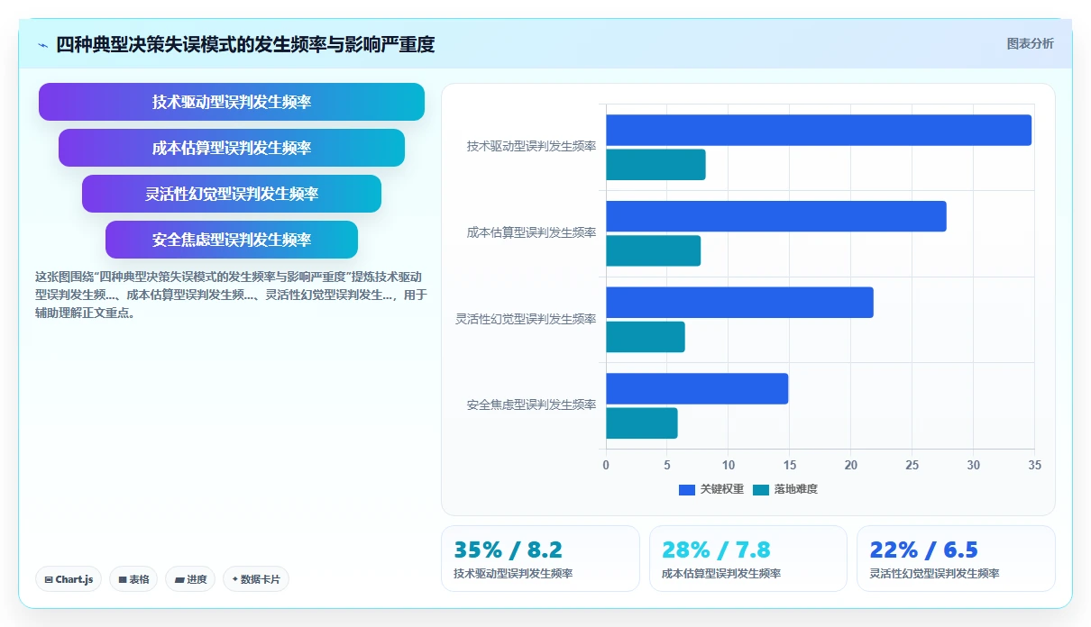The width and height of the screenshot is (1091, 627).
Task: Click the 进度 tag chip
Action: tap(190, 579)
